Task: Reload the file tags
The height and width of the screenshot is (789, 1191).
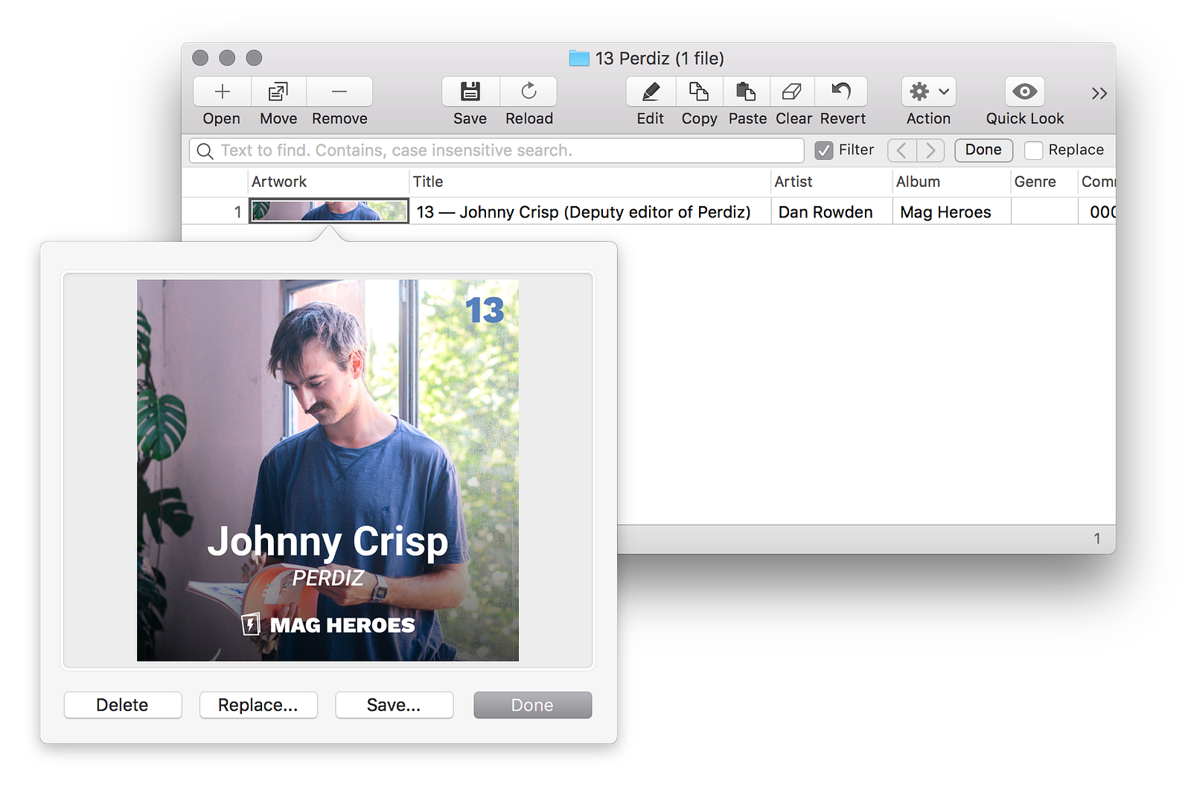Action: [x=529, y=92]
